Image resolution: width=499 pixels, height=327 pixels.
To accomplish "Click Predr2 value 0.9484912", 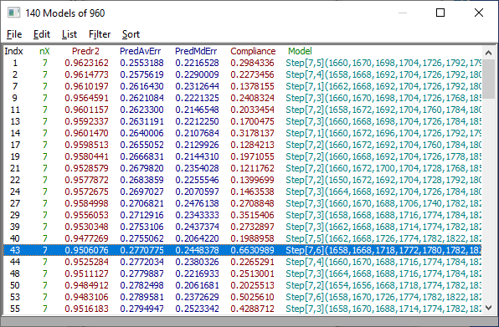I will click(x=86, y=285).
